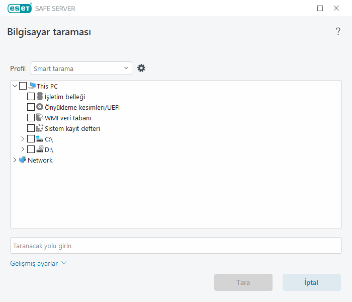
Task: Collapse the This PC tree node
Action: point(15,86)
